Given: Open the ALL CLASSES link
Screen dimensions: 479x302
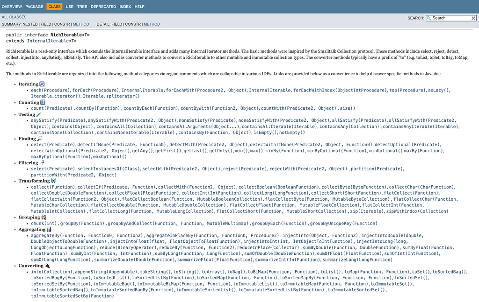Looking at the screenshot, I should [x=14, y=17].
